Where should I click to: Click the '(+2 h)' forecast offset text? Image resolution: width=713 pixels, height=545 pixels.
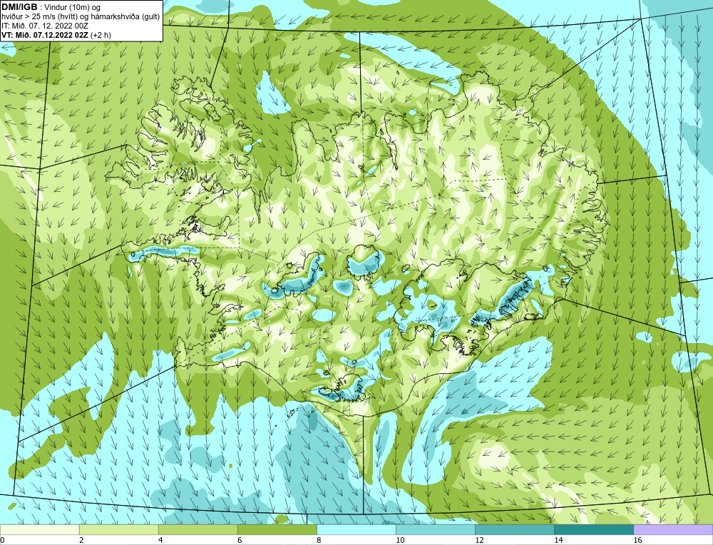pyautogui.click(x=101, y=34)
